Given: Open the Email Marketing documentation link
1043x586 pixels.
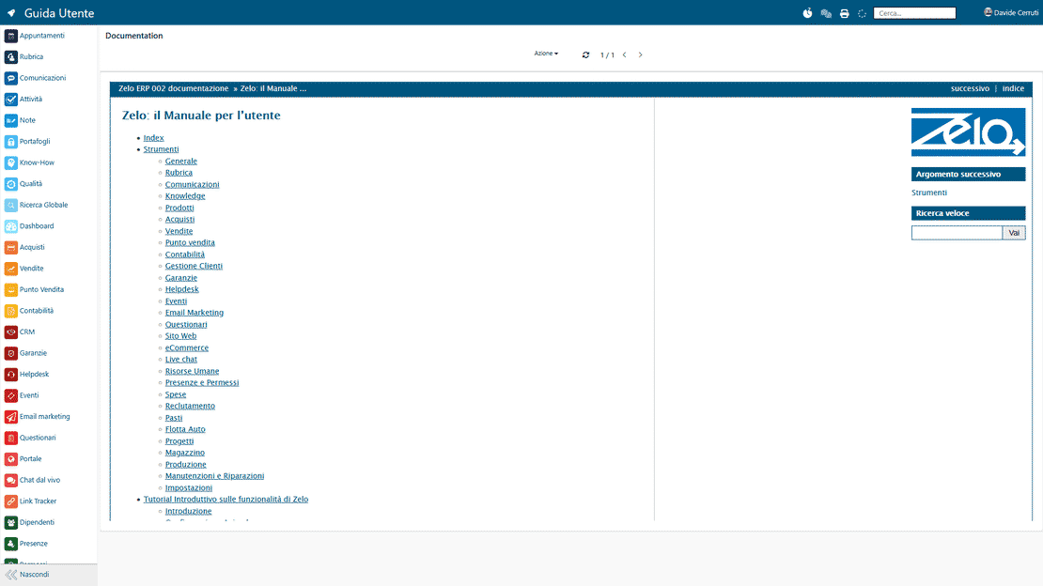Looking at the screenshot, I should tap(195, 313).
